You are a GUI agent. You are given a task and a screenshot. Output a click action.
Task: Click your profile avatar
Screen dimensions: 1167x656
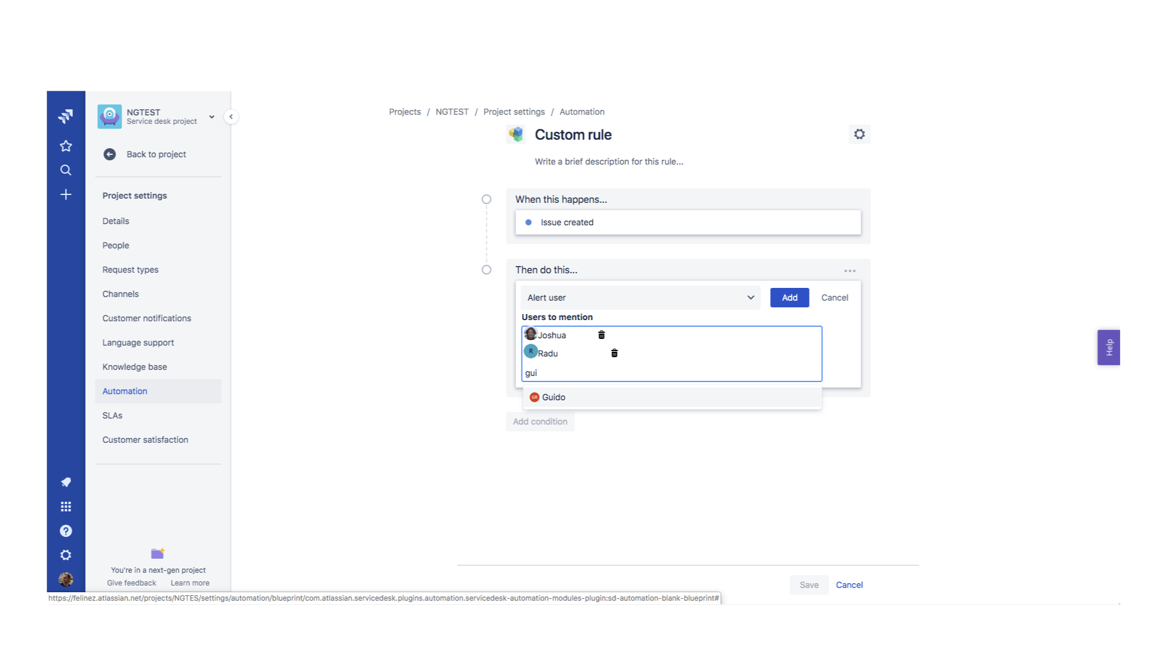pyautogui.click(x=66, y=579)
